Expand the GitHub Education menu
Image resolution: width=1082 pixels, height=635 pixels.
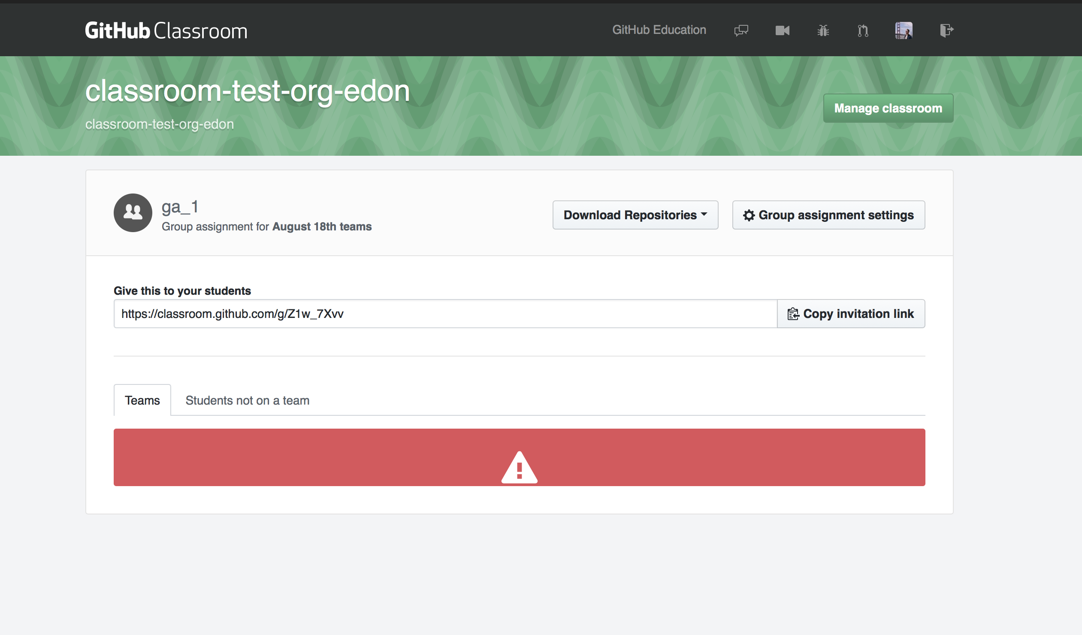click(x=659, y=30)
